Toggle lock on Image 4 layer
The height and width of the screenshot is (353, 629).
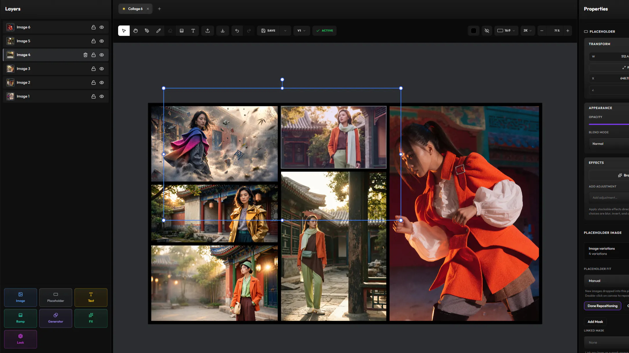(x=94, y=55)
